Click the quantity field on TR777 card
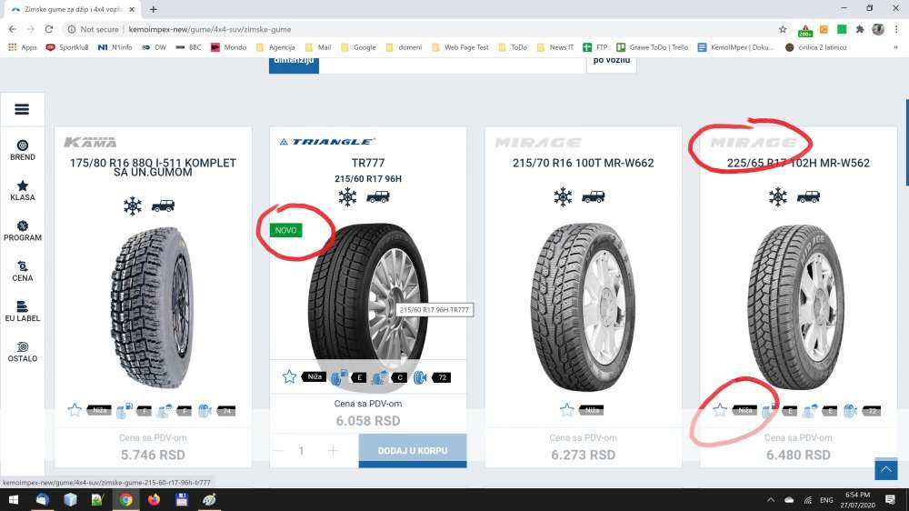The height and width of the screenshot is (511, 909). (x=302, y=451)
